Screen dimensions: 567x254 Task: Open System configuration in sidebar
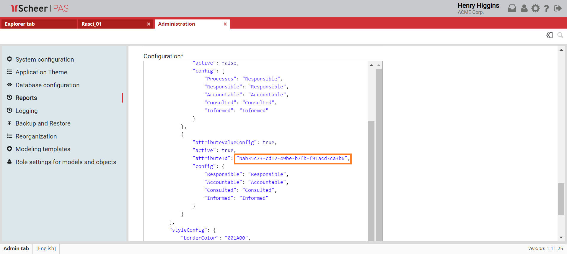(45, 60)
